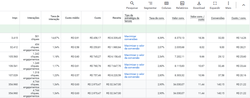
Task: Select the 2,07% conversion rate cell
Action: pyautogui.click(x=161, y=47)
